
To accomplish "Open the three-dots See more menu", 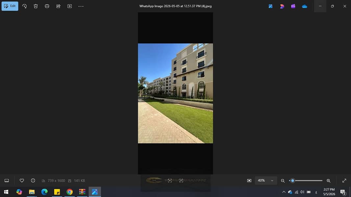I will tap(81, 6).
